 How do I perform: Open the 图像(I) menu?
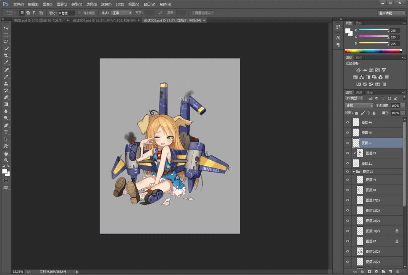pyautogui.click(x=47, y=4)
